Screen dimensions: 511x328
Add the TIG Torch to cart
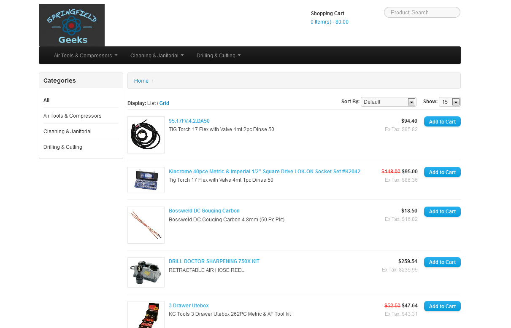(x=442, y=121)
